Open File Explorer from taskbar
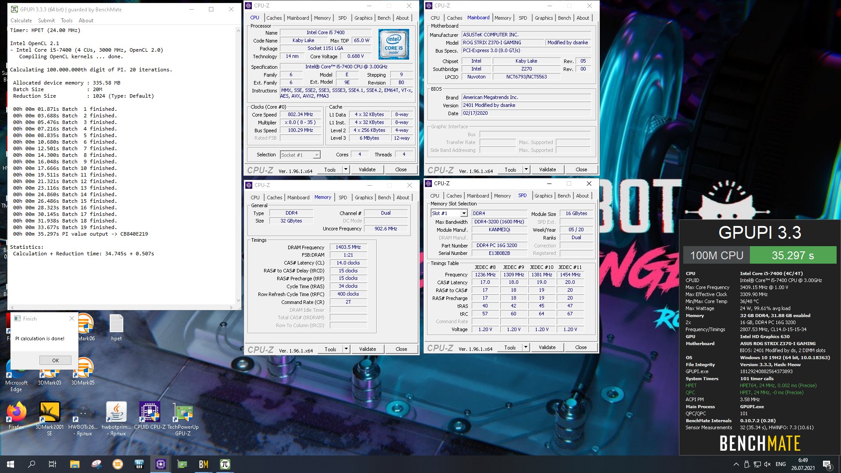Viewport: 841px width, 473px height. coord(74,464)
